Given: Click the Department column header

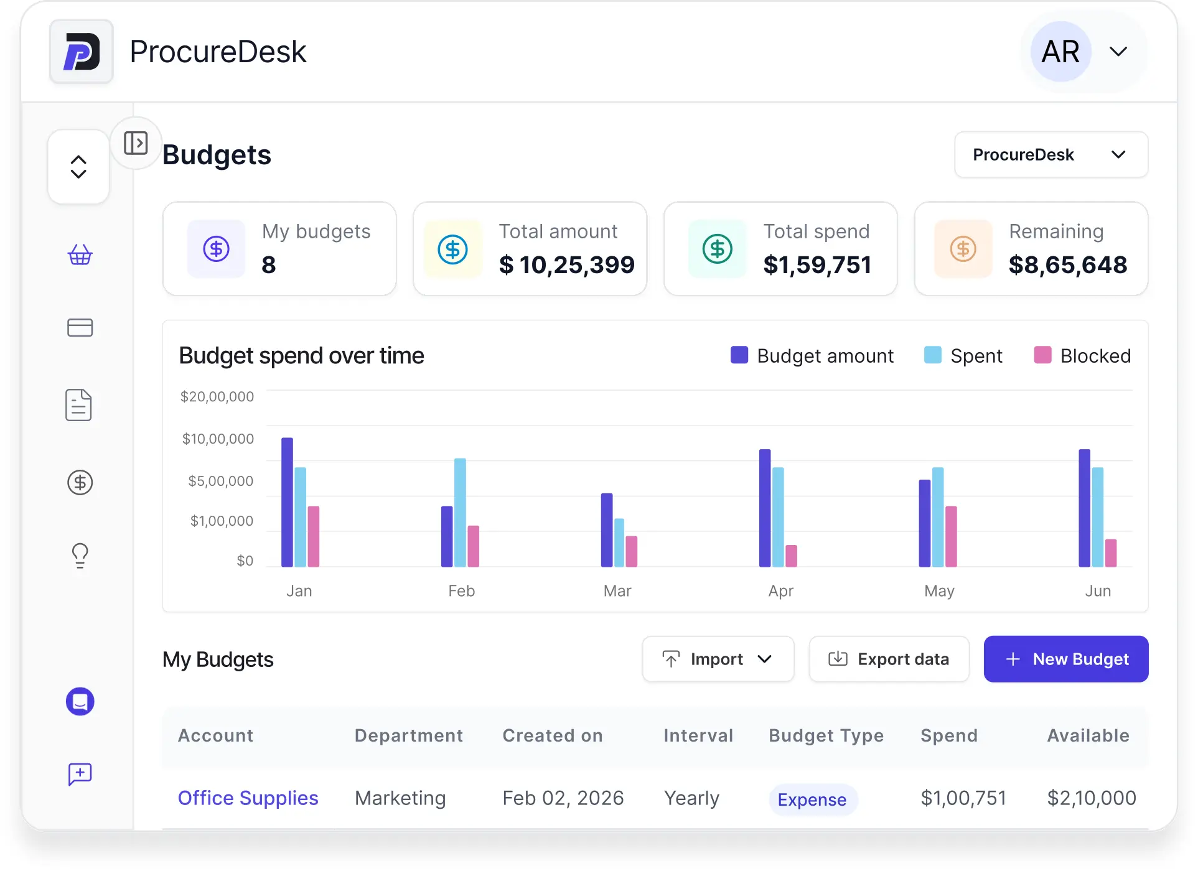Looking at the screenshot, I should (x=409, y=735).
